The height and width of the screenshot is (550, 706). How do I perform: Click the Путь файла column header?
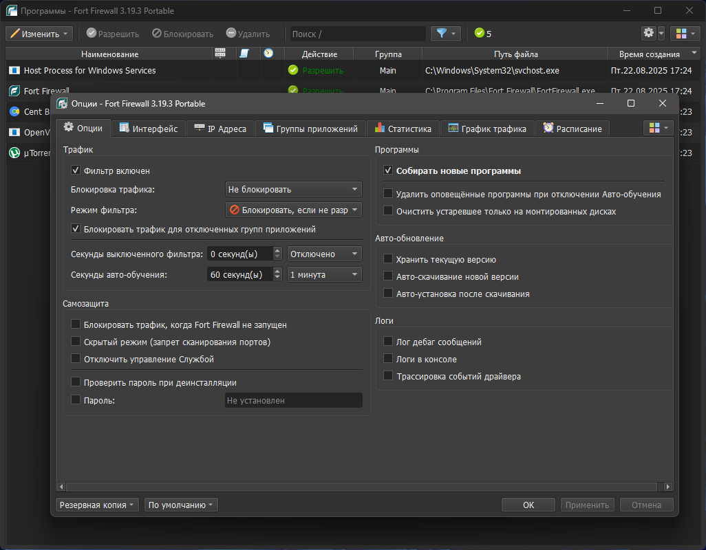click(515, 54)
